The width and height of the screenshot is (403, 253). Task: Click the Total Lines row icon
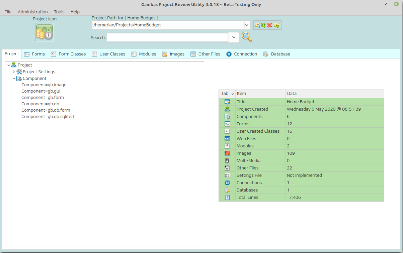click(227, 198)
